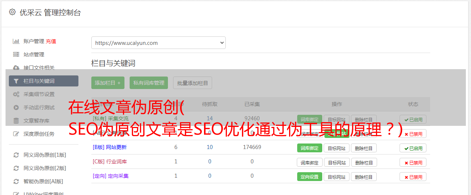Select 栏目与关键词 filter icon in sidebar
Screen dimensions: 471x195
click(16, 81)
